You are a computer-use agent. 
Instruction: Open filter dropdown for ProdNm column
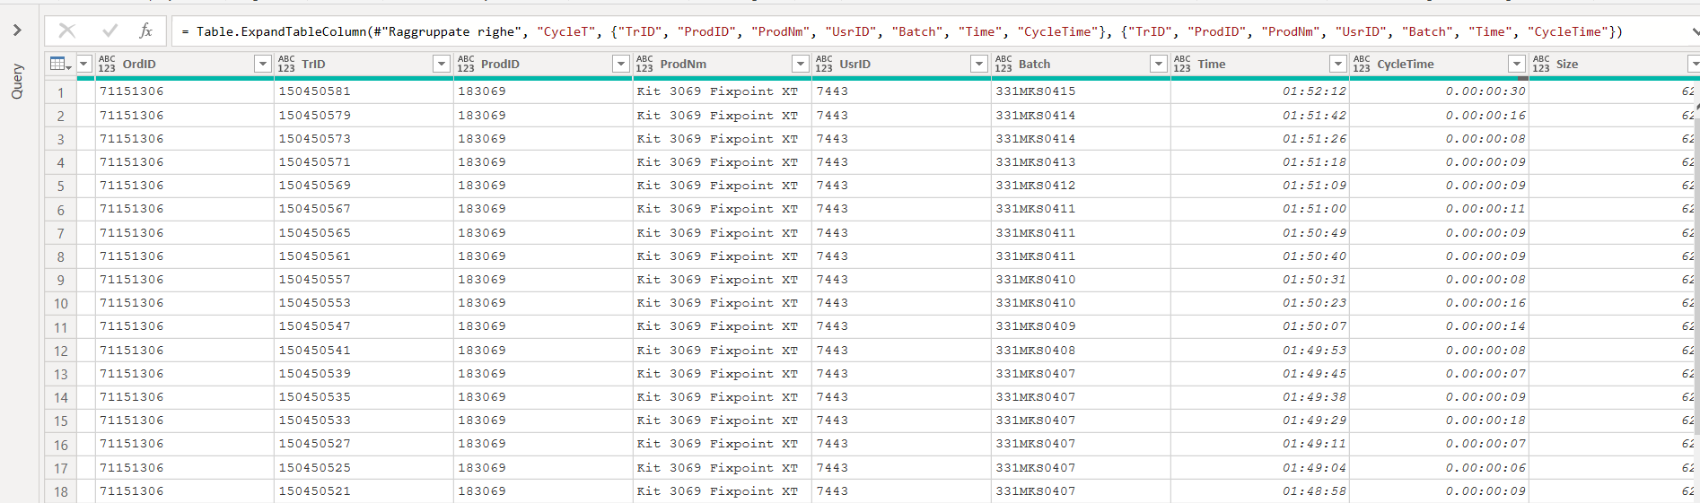(x=801, y=64)
